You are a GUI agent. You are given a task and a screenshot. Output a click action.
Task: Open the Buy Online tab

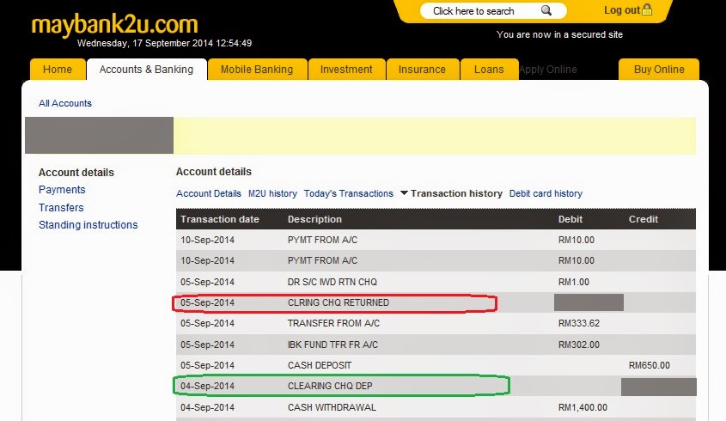[x=659, y=70]
